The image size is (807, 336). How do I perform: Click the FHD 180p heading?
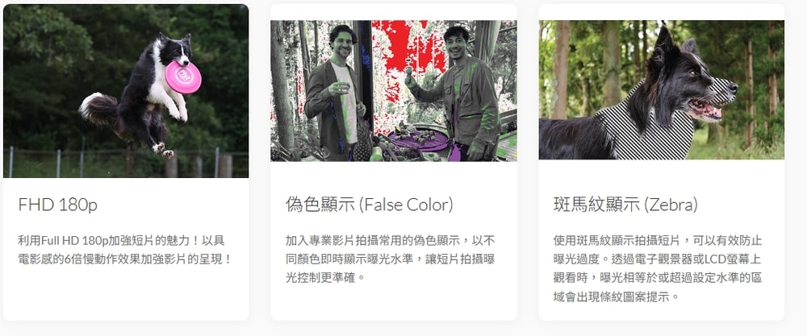tap(57, 205)
